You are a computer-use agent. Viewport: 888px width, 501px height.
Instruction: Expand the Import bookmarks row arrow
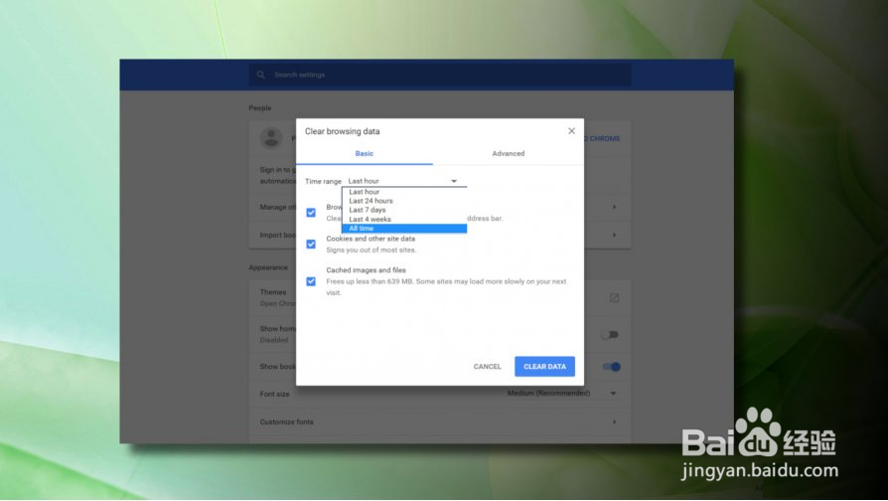coord(614,235)
